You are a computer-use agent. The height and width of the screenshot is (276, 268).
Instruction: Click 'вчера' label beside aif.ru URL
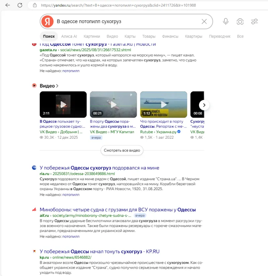(x=140, y=216)
